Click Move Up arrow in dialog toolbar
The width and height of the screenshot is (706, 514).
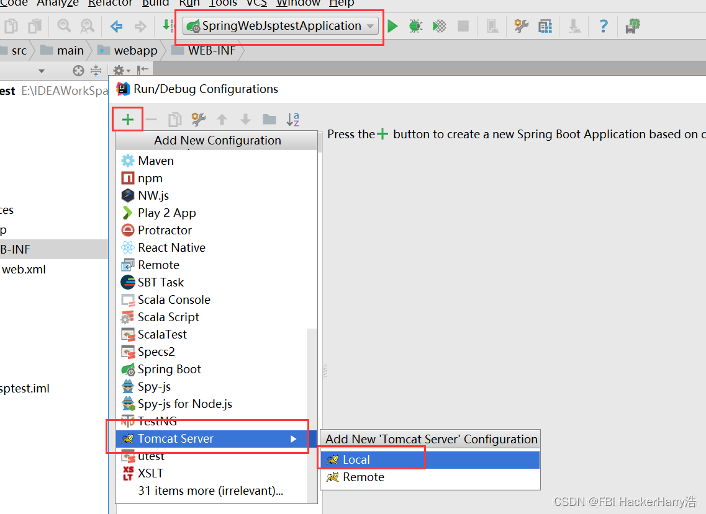[x=222, y=120]
